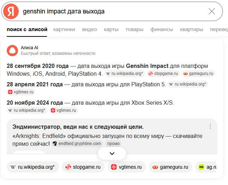Focus the search field with genshin impact query
The width and height of the screenshot is (228, 185).
[112, 11]
